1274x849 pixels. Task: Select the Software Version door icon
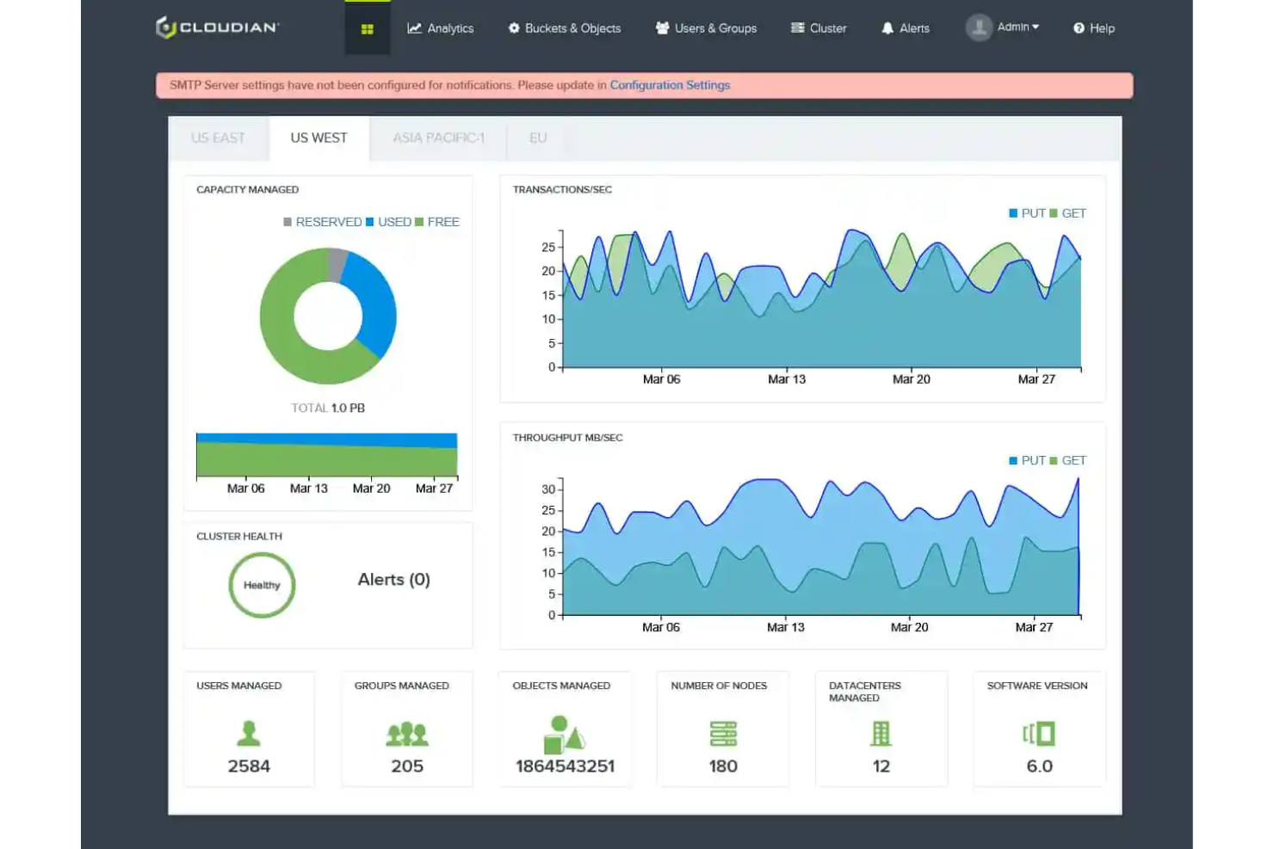click(1037, 733)
